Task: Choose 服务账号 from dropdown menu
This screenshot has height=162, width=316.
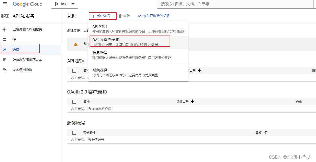Action: 138,55
